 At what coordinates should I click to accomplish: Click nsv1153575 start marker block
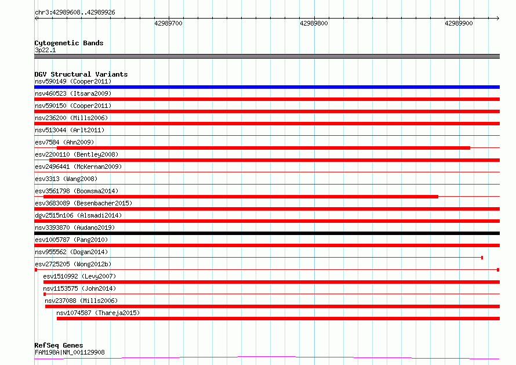45,294
